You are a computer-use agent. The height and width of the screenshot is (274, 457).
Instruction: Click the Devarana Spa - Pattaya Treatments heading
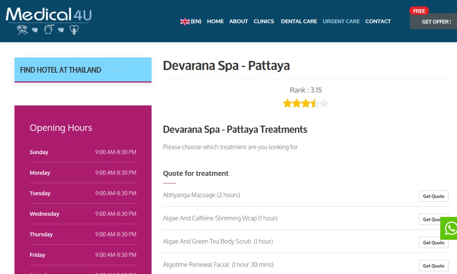235,129
